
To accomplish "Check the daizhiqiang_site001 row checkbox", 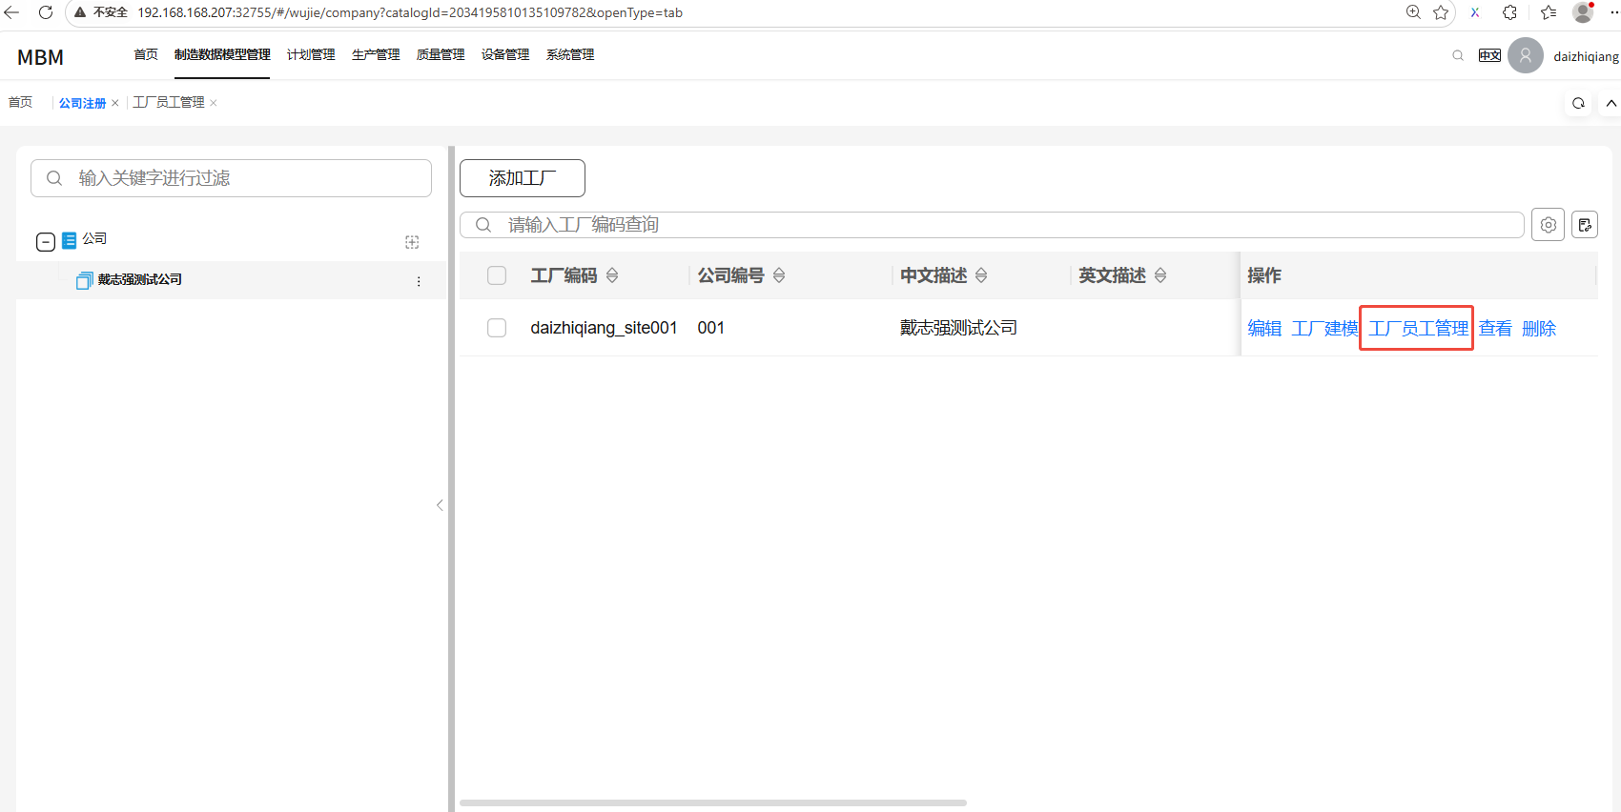I will [497, 328].
